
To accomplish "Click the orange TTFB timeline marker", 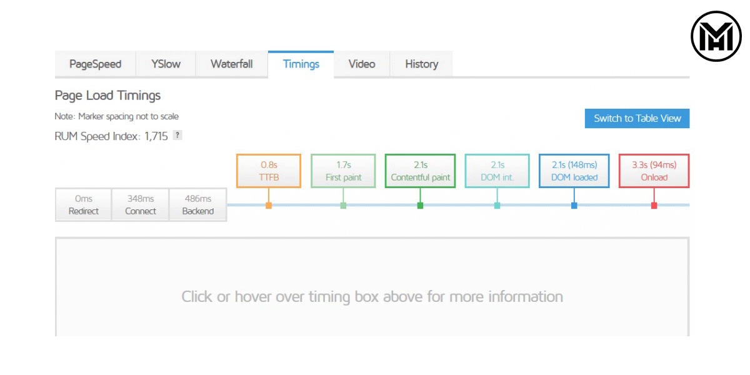I will click(269, 206).
